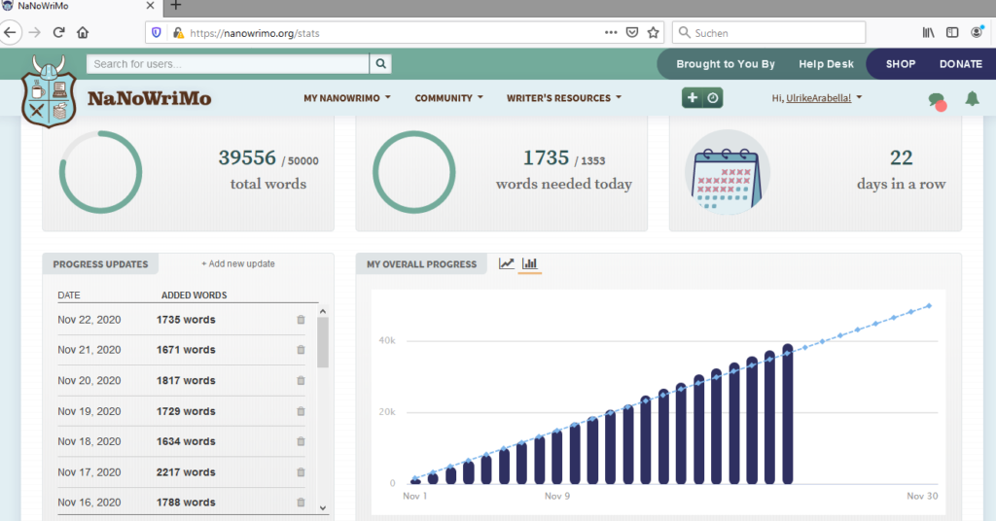Expand the Writer's Resources dropdown menu
This screenshot has height=521, width=996.
point(563,98)
